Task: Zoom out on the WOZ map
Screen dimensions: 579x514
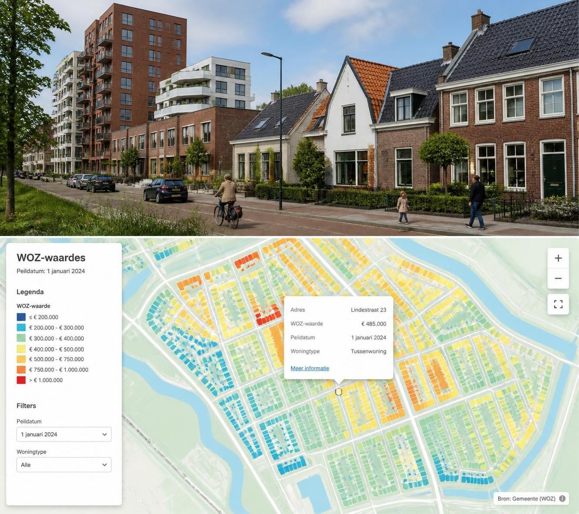Action: [558, 279]
